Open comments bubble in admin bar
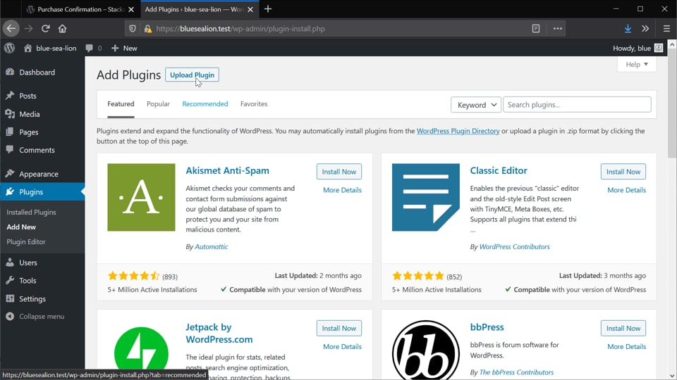This screenshot has width=677, height=380. tap(93, 48)
